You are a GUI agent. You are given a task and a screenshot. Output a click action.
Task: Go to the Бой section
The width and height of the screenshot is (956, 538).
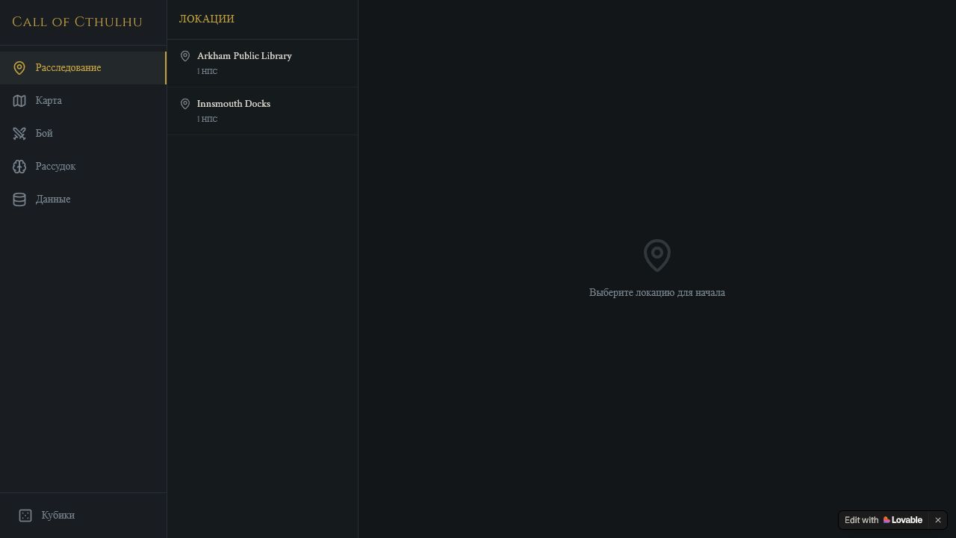83,134
